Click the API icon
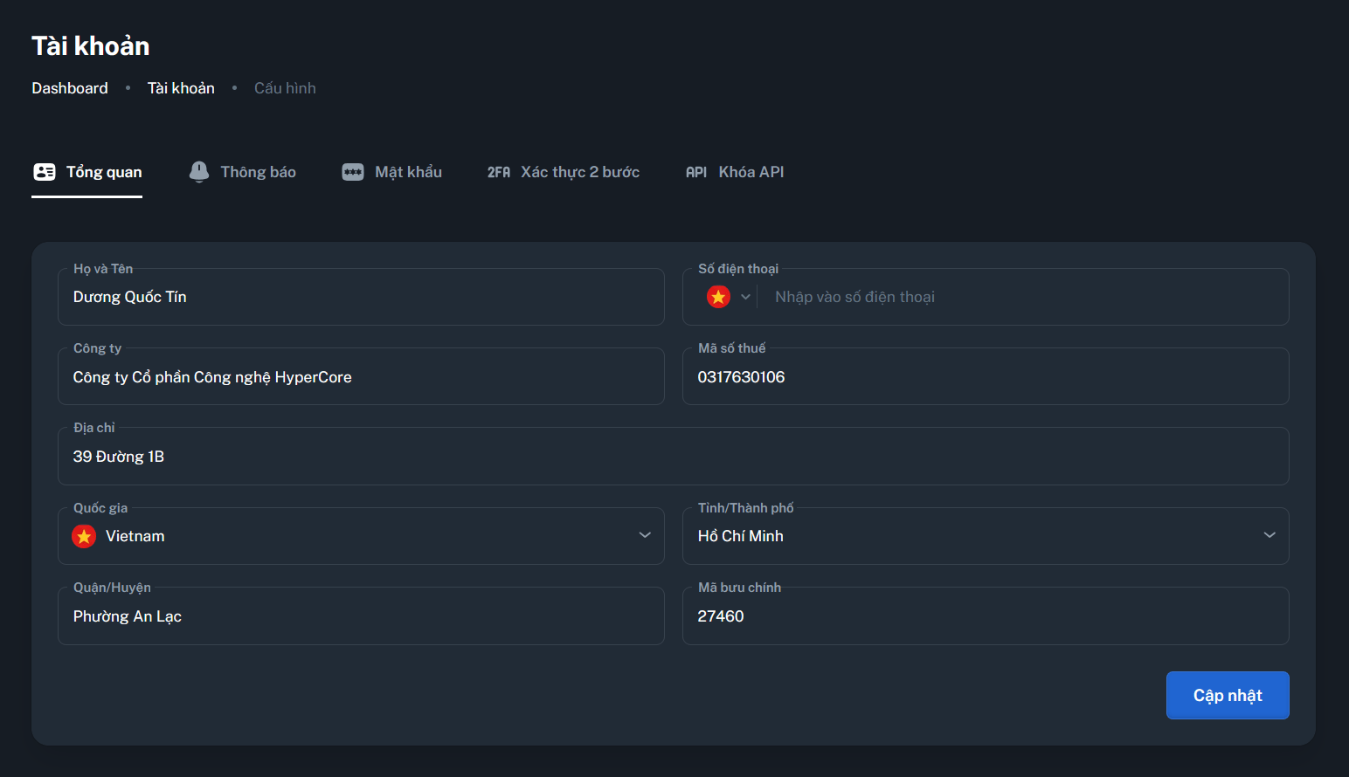1349x777 pixels. (696, 173)
